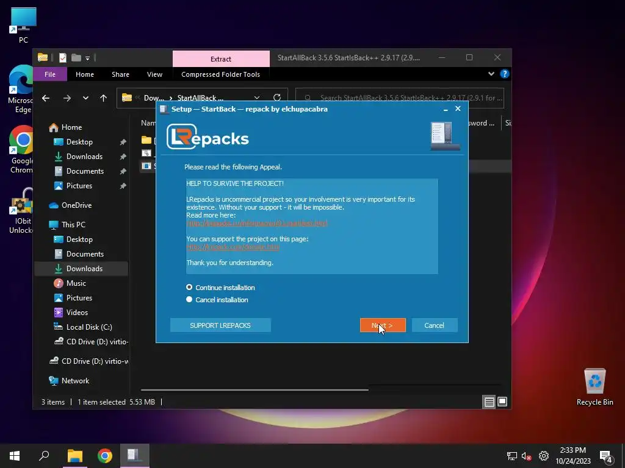
Task: Open the Recycle Bin on the desktop
Action: (594, 387)
